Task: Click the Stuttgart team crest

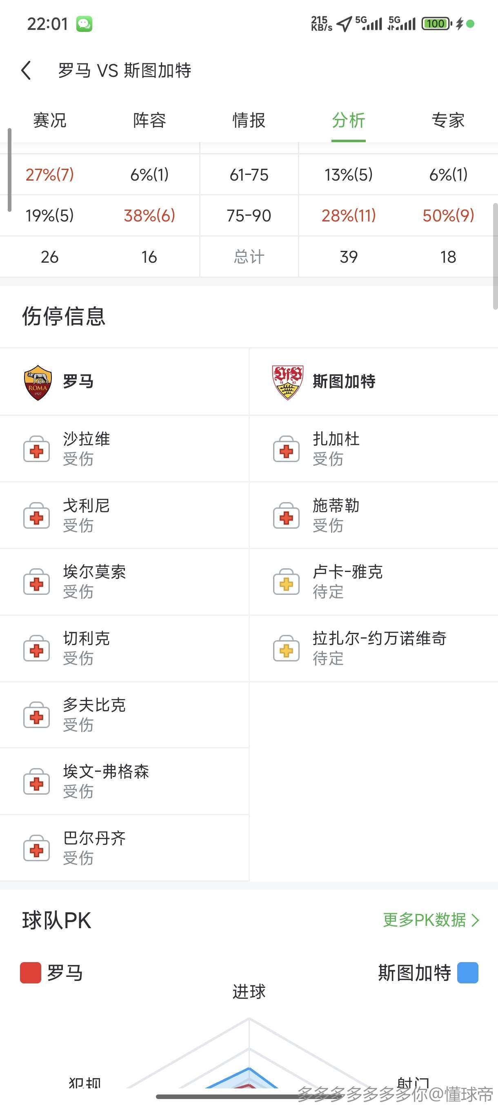Action: 287,382
